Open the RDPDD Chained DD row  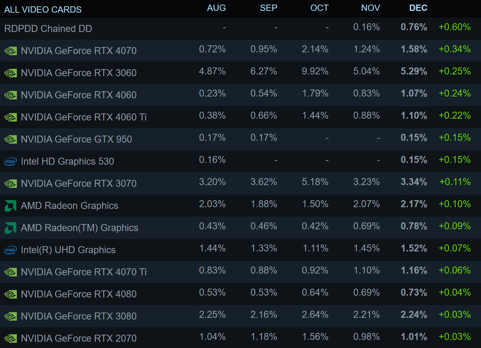[240, 28]
